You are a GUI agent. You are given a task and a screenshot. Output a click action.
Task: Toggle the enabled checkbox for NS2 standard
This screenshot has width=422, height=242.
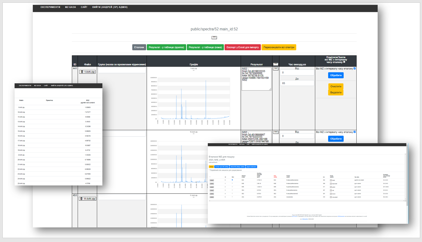point(232,180)
